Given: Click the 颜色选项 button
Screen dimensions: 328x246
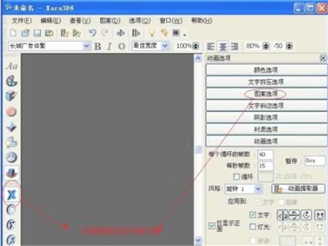Looking at the screenshot, I should (x=267, y=70).
